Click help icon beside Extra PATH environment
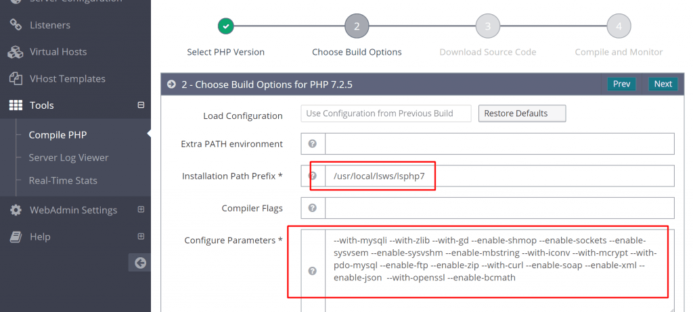 pyautogui.click(x=313, y=144)
